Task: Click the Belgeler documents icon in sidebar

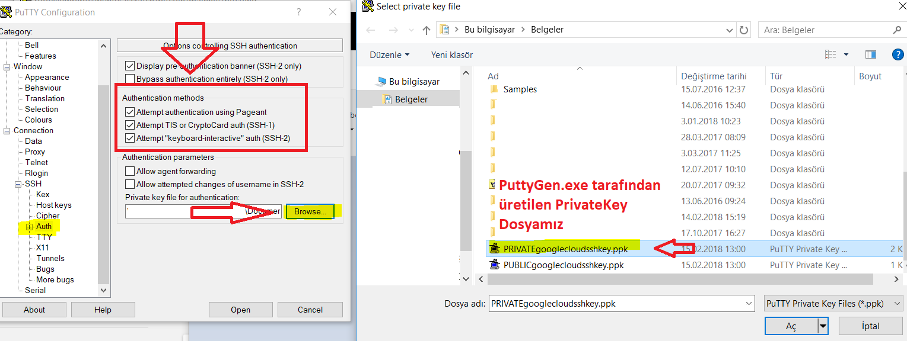Action: [x=387, y=99]
